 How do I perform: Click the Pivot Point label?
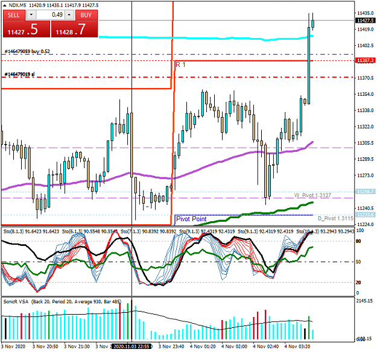point(191,219)
